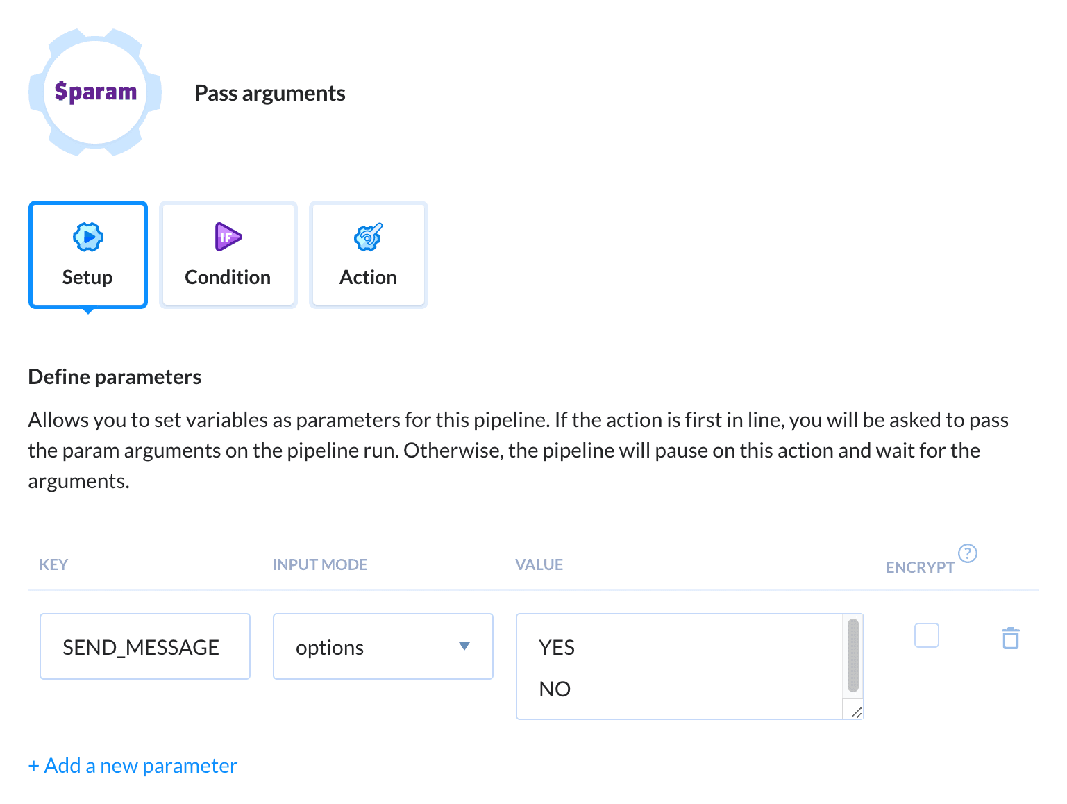This screenshot has width=1067, height=804.
Task: Click the Setup gear-play icon
Action: pos(88,237)
